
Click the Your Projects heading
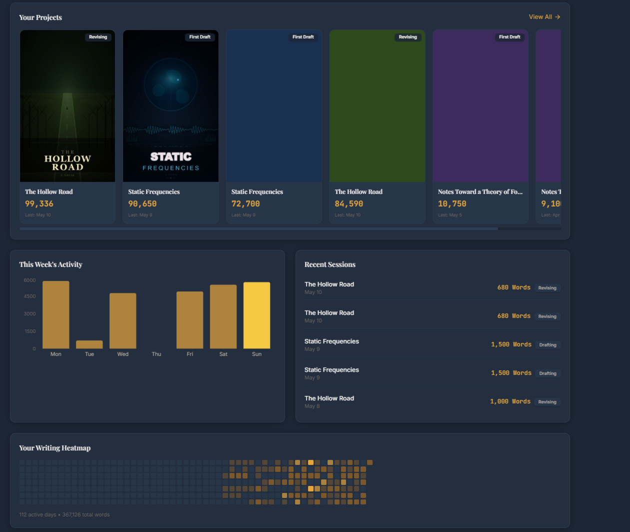pyautogui.click(x=40, y=17)
